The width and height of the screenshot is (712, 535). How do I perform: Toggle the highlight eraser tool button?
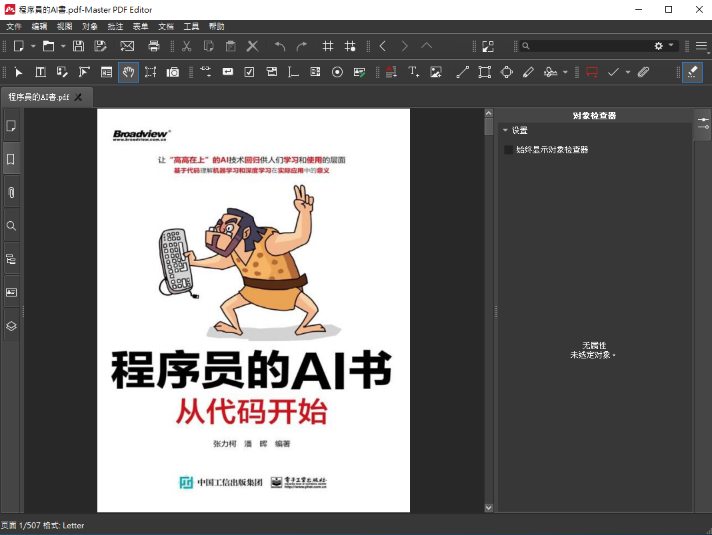point(692,72)
